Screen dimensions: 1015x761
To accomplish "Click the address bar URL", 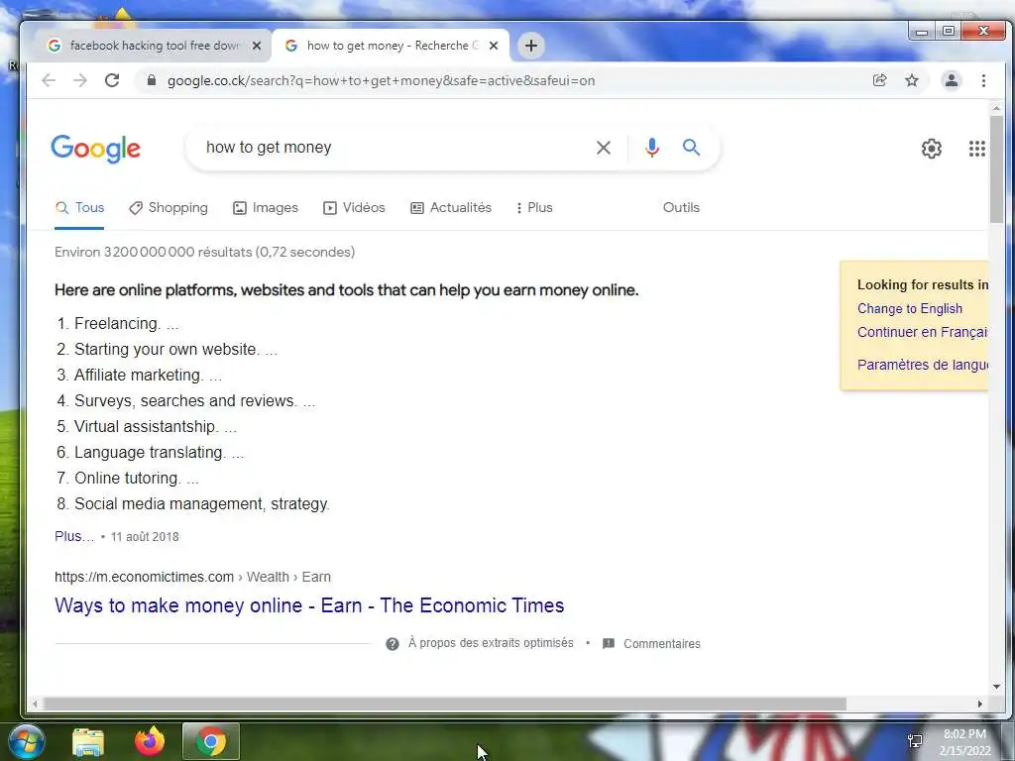I will [x=381, y=81].
